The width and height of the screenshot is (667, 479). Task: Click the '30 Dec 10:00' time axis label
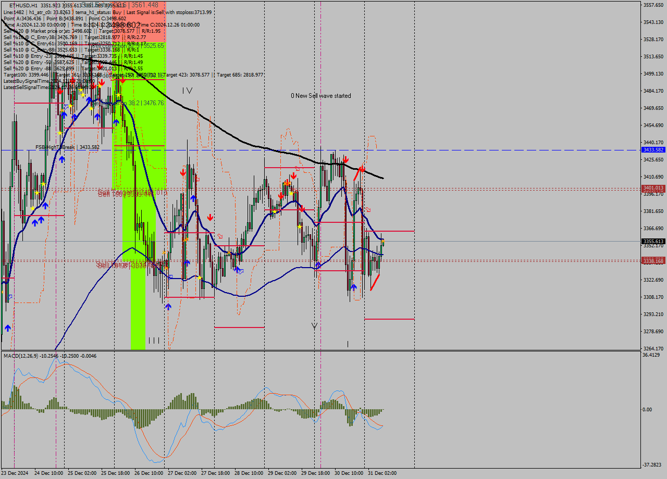tap(349, 473)
